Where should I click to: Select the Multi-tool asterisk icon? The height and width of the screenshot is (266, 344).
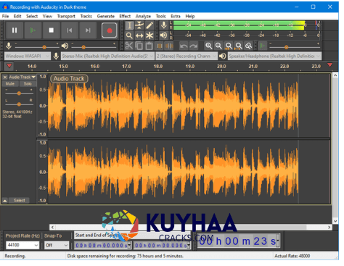point(150,36)
